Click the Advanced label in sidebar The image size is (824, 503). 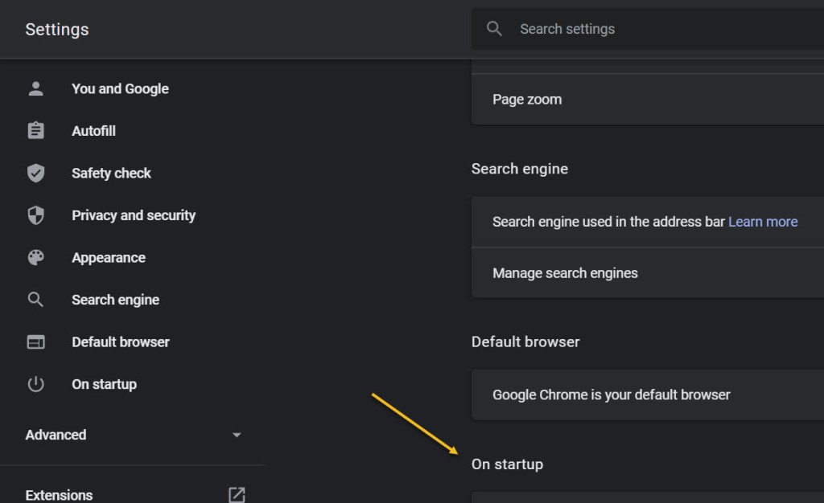pyautogui.click(x=56, y=435)
